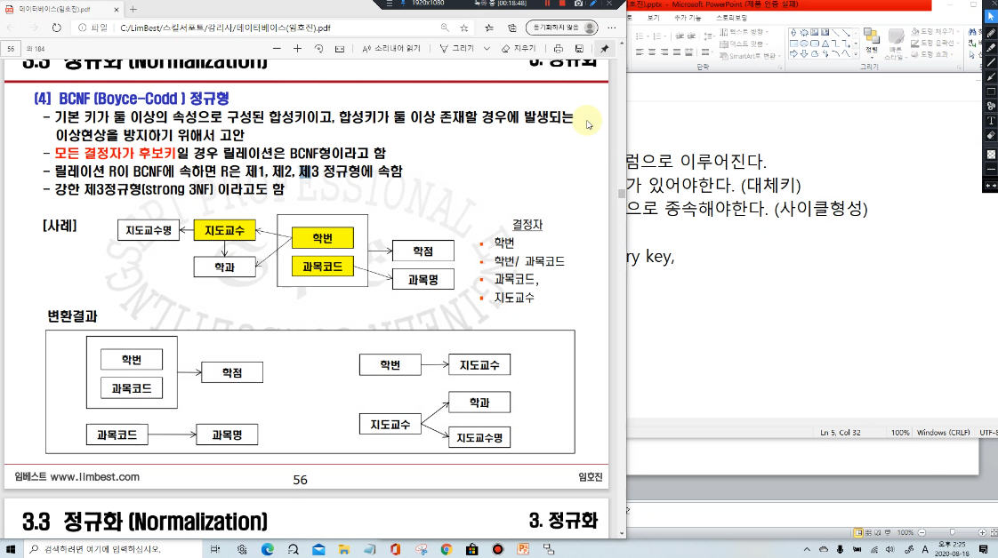The image size is (998, 558).
Task: Select the pencil tool in the annotation toolbar
Action: [990, 32]
